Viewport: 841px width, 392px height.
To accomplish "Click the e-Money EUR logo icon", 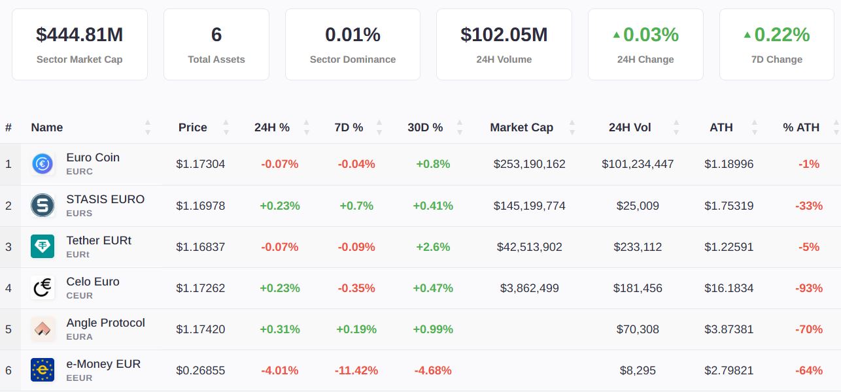I will 43,370.
